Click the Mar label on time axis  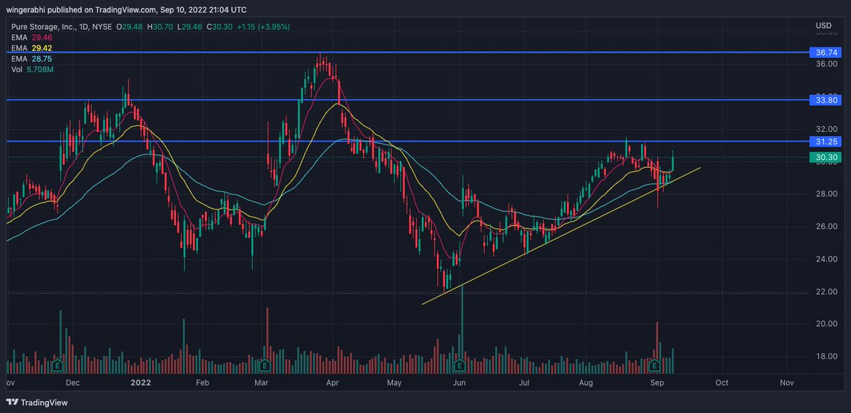click(x=262, y=382)
